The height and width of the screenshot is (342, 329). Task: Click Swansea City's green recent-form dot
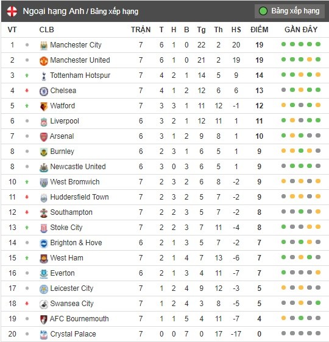(318, 302)
